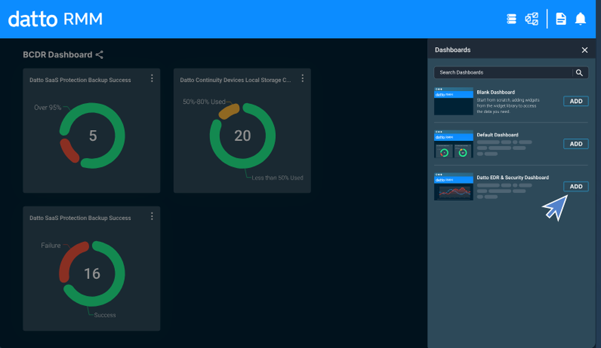This screenshot has width=601, height=348.
Task: Click the Blank Dashboard thumbnail
Action: (x=453, y=101)
